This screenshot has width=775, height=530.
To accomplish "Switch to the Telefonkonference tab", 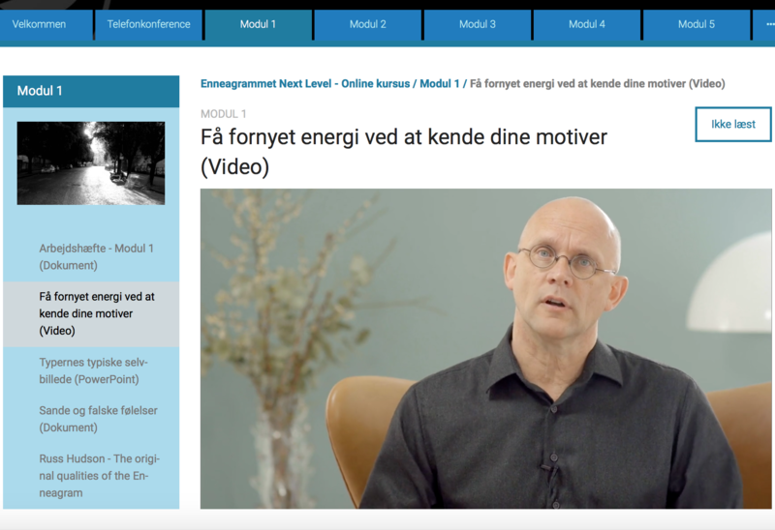I will click(x=149, y=24).
